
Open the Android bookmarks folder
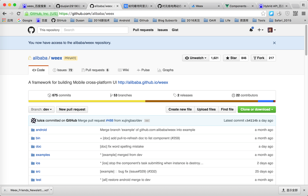122,20
